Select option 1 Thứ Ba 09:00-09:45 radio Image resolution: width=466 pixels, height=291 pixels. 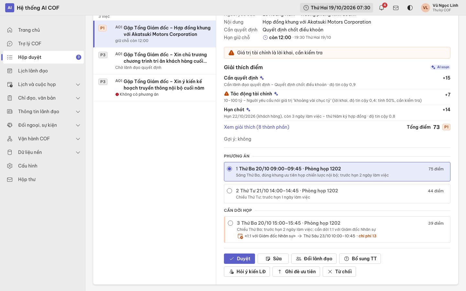(229, 169)
